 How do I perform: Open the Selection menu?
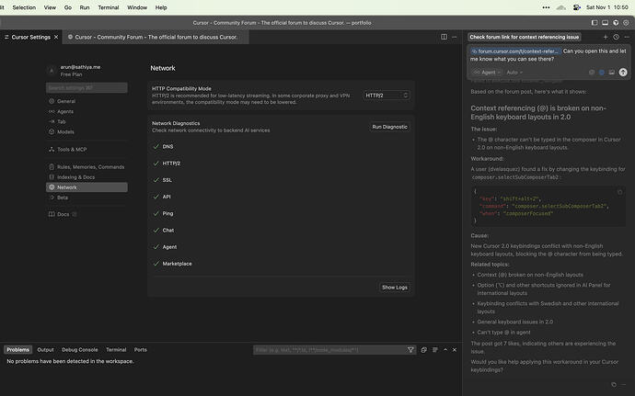click(x=24, y=7)
